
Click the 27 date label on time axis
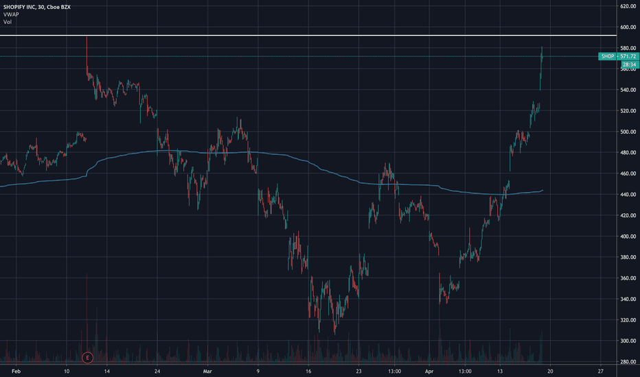coord(600,371)
